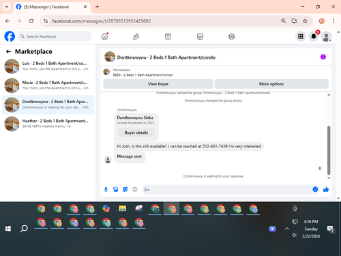The image size is (341, 256).
Task: Send a thumbs up like
Action: click(x=326, y=189)
